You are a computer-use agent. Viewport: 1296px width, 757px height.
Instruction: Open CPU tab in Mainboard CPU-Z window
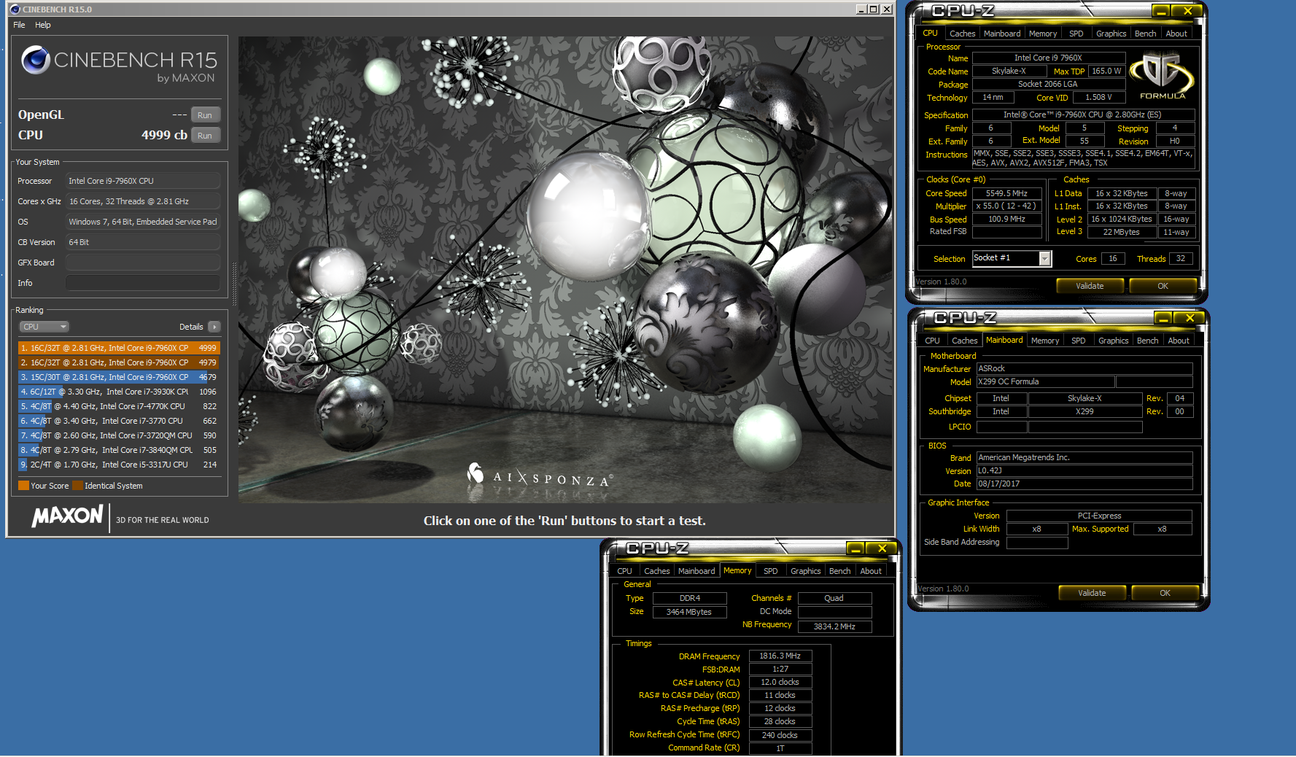[x=932, y=341]
